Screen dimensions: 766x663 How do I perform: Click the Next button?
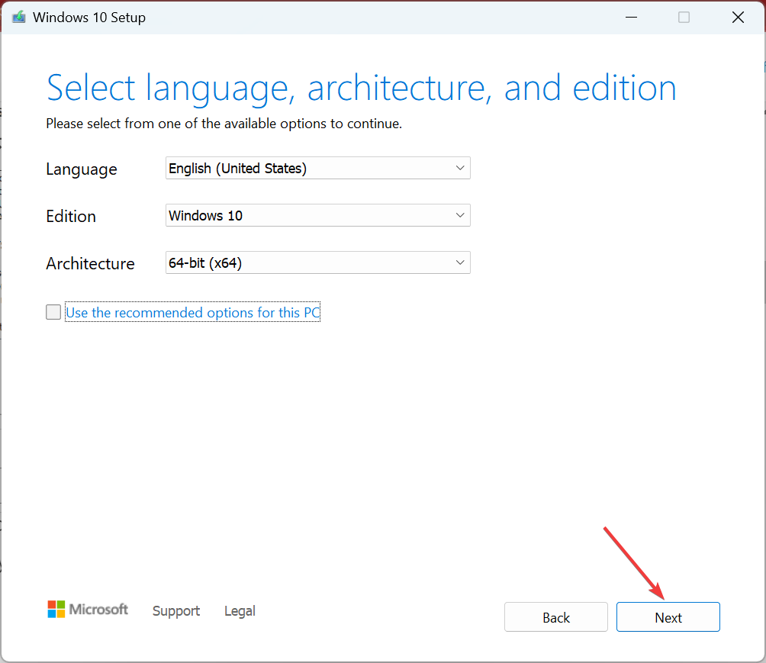tap(668, 617)
